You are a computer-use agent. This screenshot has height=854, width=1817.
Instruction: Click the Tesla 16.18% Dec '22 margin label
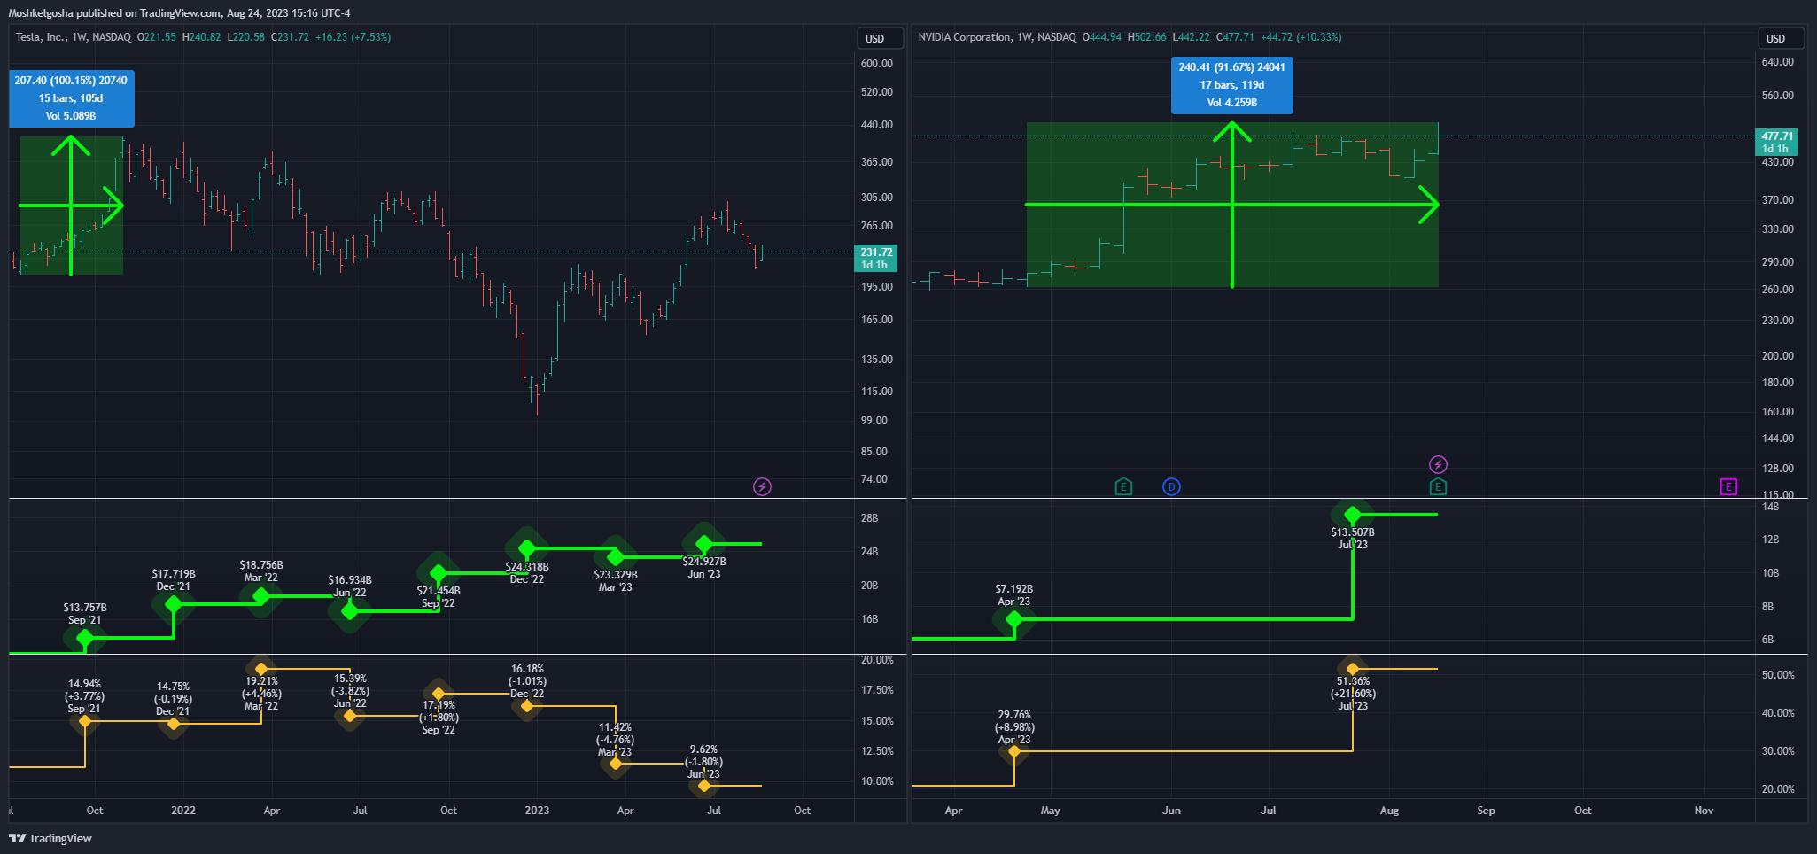(527, 681)
